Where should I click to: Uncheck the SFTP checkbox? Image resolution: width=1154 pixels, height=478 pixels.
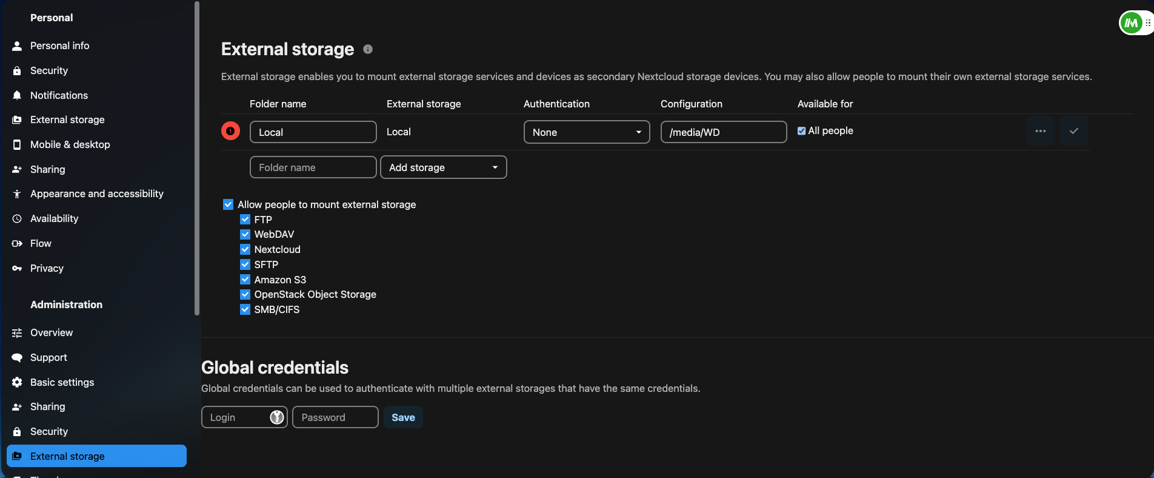pyautogui.click(x=245, y=264)
